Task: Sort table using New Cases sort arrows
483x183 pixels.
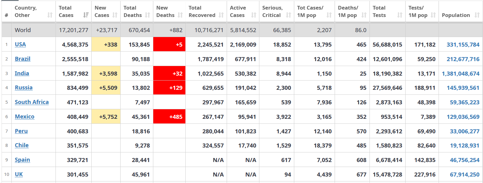Action: coord(115,15)
